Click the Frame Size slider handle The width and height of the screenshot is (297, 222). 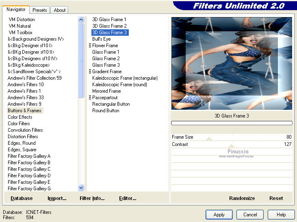pyautogui.click(x=209, y=139)
